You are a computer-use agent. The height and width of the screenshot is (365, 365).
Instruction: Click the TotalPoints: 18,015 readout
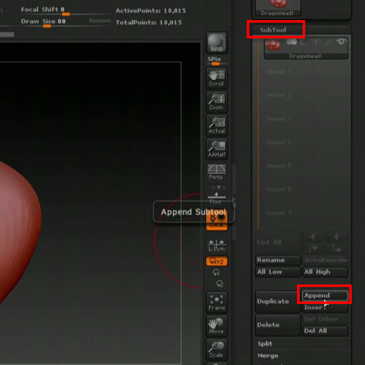pyautogui.click(x=149, y=23)
